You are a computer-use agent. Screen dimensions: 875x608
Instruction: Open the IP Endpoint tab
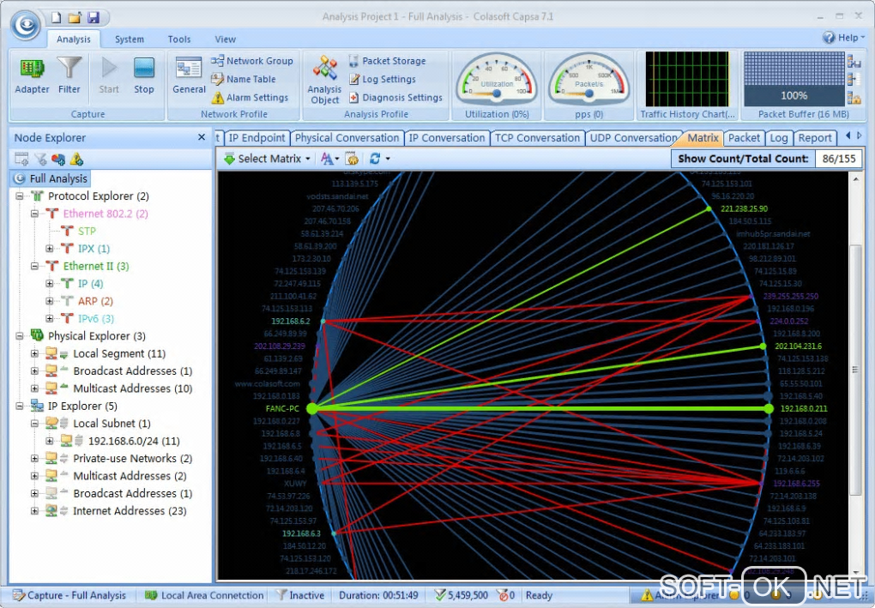tap(256, 138)
